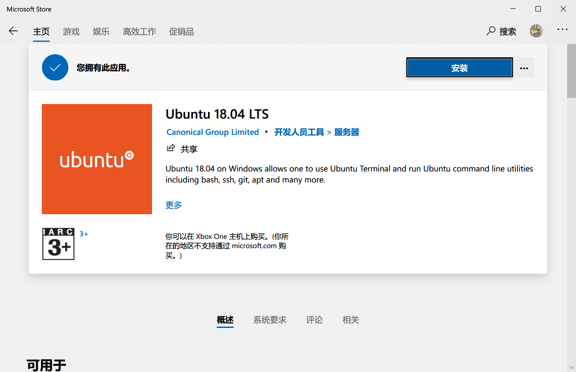
Task: Open the Canonical Group Limited publisher link
Action: (213, 132)
